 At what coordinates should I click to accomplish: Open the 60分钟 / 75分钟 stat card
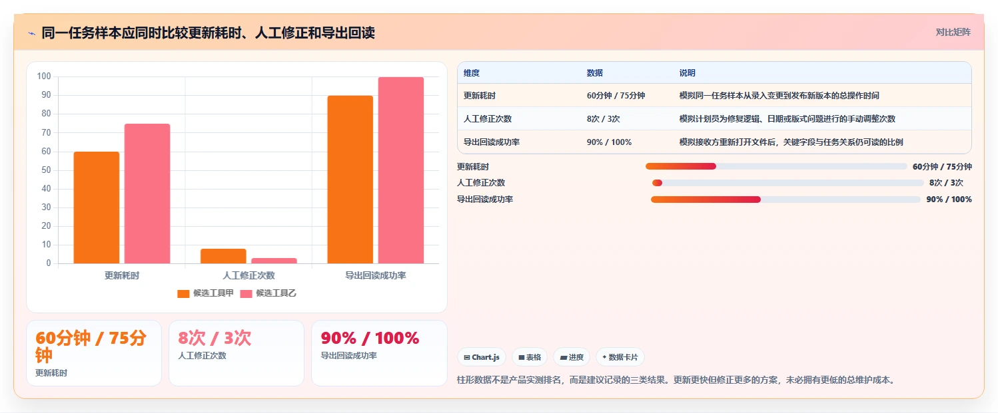(94, 353)
